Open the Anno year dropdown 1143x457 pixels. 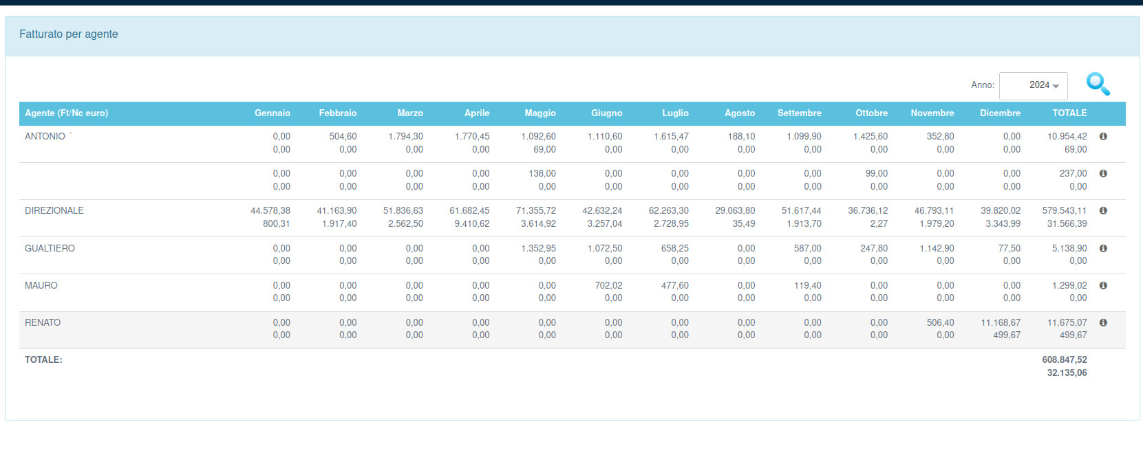1033,86
